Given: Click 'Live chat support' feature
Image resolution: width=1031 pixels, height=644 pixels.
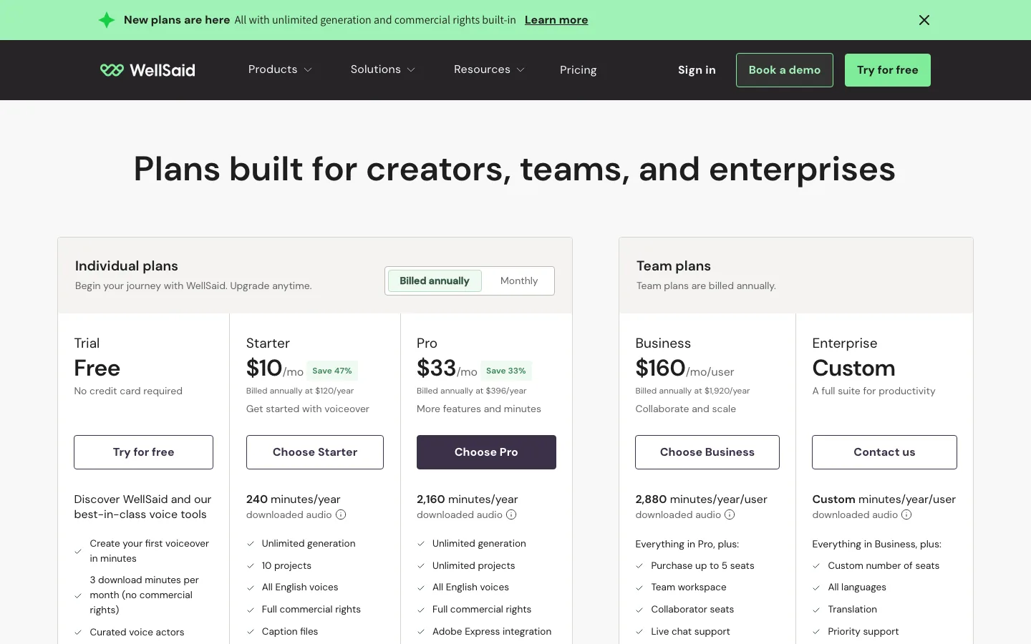Looking at the screenshot, I should coord(690,631).
